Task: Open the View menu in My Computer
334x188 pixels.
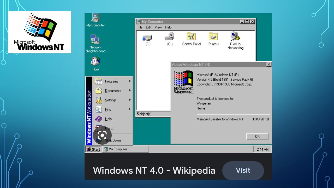Action: 158,27
